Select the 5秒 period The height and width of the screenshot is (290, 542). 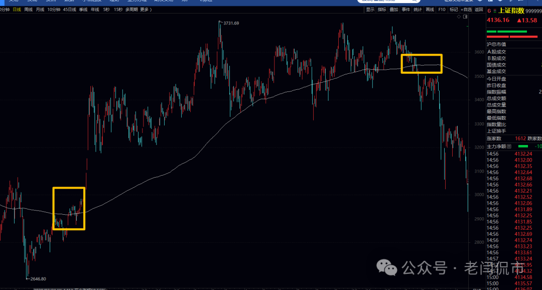[x=106, y=10]
